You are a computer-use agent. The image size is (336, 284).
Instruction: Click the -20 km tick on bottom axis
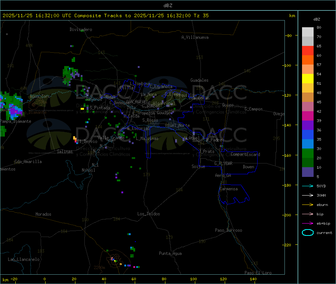click(x=14, y=279)
